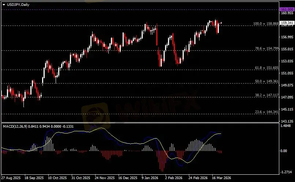Screen dimensions: 295x182
Task: Select the current price label 159.341
Action: (287, 23)
